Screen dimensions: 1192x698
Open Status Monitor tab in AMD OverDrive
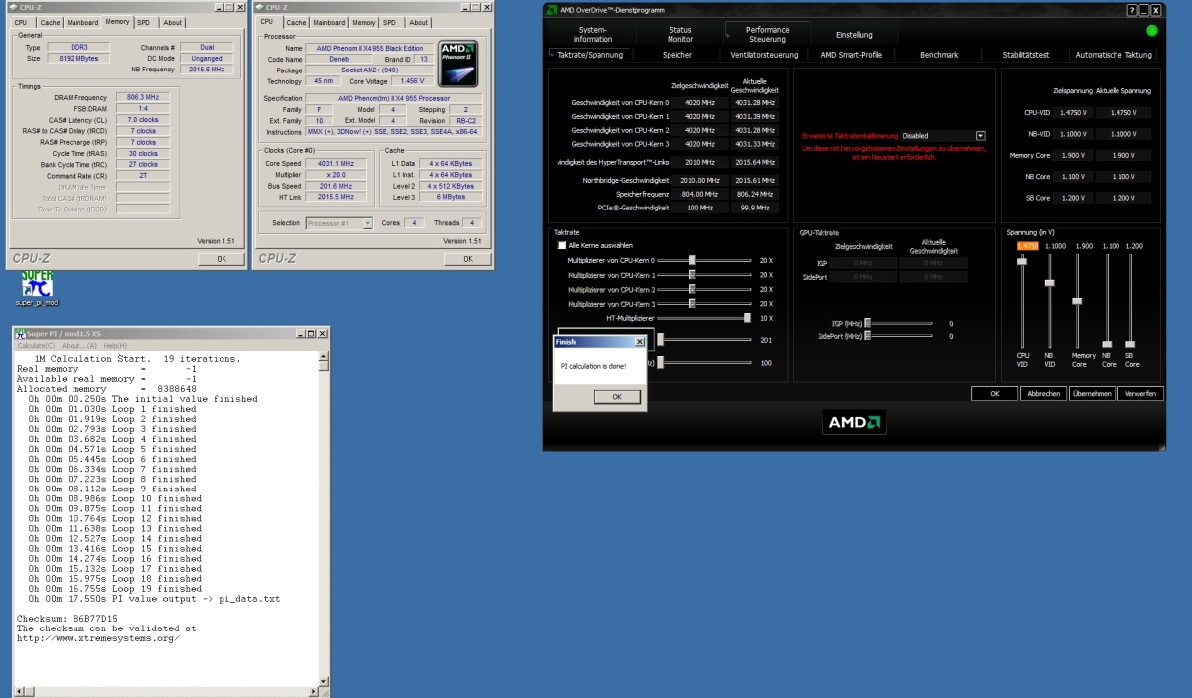[x=680, y=34]
